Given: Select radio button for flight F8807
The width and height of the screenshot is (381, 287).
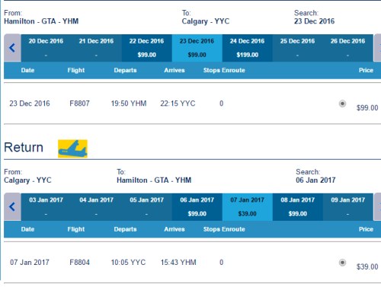Looking at the screenshot, I should coord(342,104).
